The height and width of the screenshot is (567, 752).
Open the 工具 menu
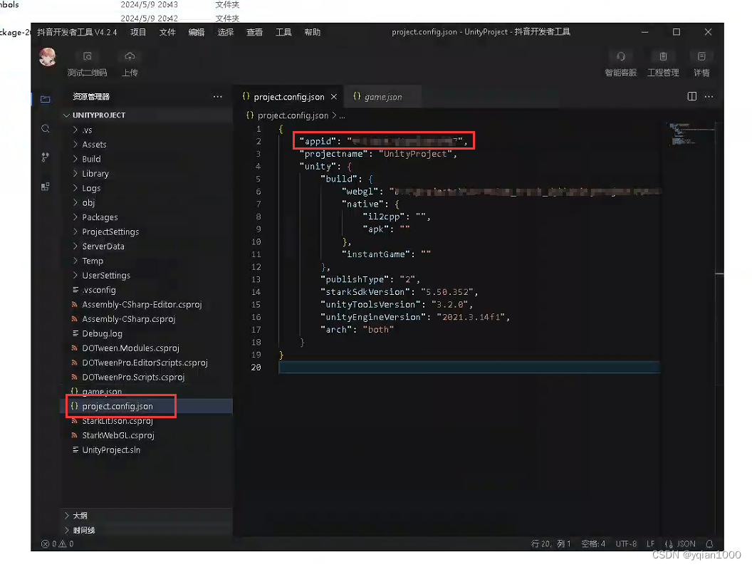(x=283, y=32)
